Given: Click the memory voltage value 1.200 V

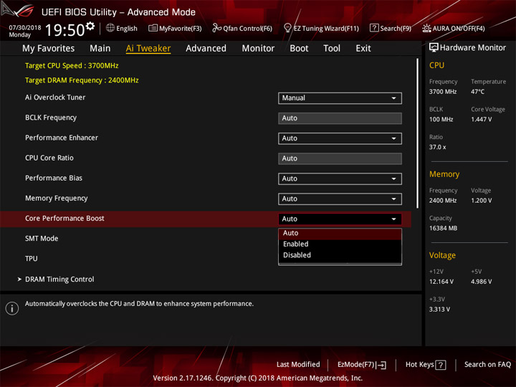Looking at the screenshot, I should click(x=481, y=201).
